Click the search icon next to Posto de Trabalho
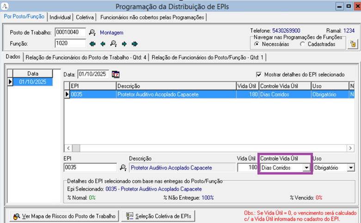 (92, 32)
